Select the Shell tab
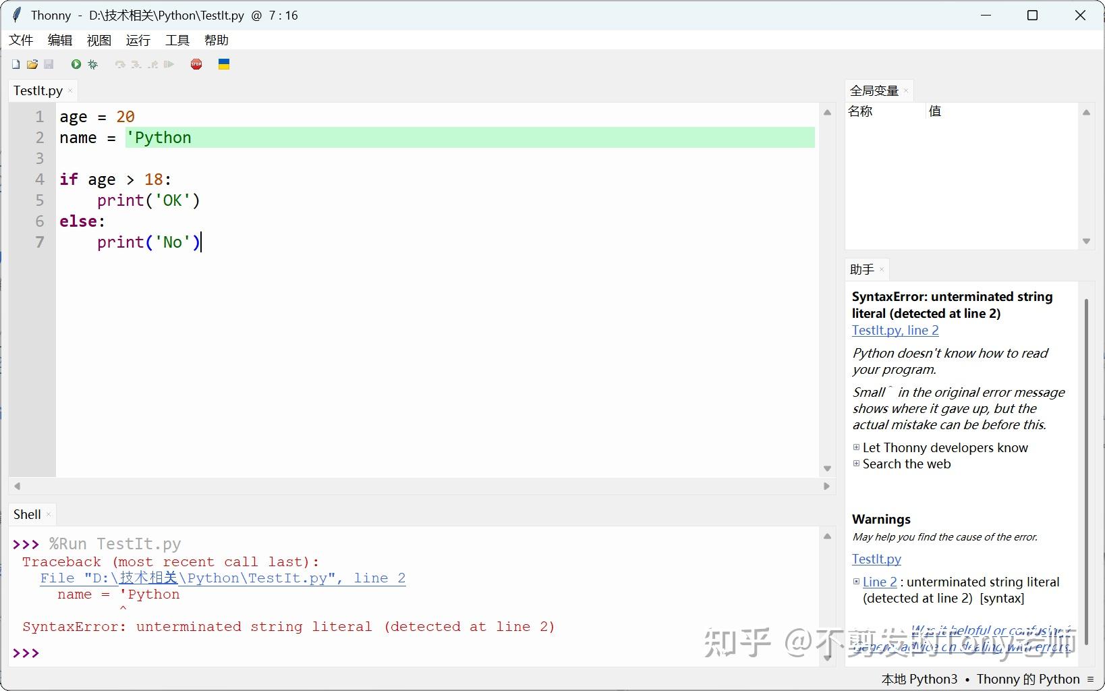Screen dimensions: 1105x691 tap(27, 515)
